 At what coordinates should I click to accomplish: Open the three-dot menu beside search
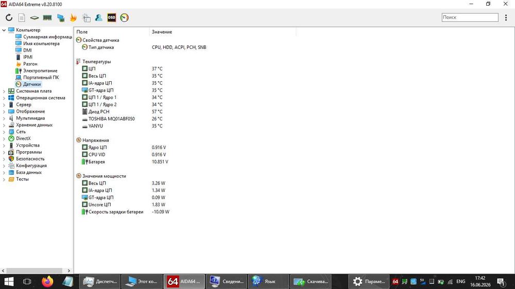506,17
